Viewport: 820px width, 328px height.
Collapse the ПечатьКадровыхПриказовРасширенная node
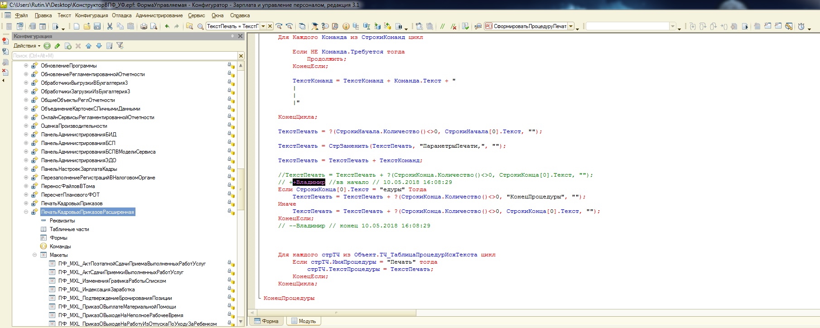click(x=26, y=212)
